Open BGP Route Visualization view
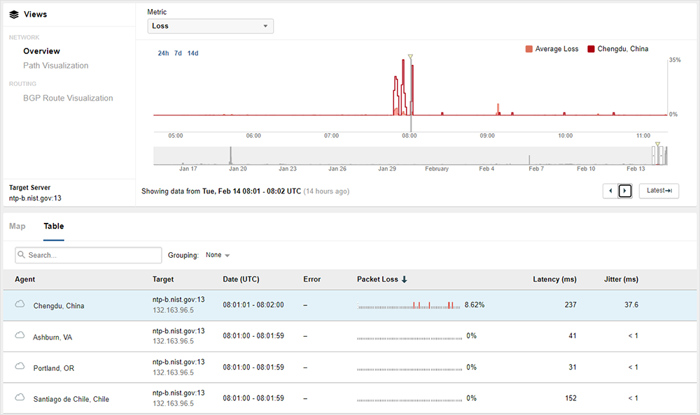Viewport: 700px width, 415px height. (68, 99)
